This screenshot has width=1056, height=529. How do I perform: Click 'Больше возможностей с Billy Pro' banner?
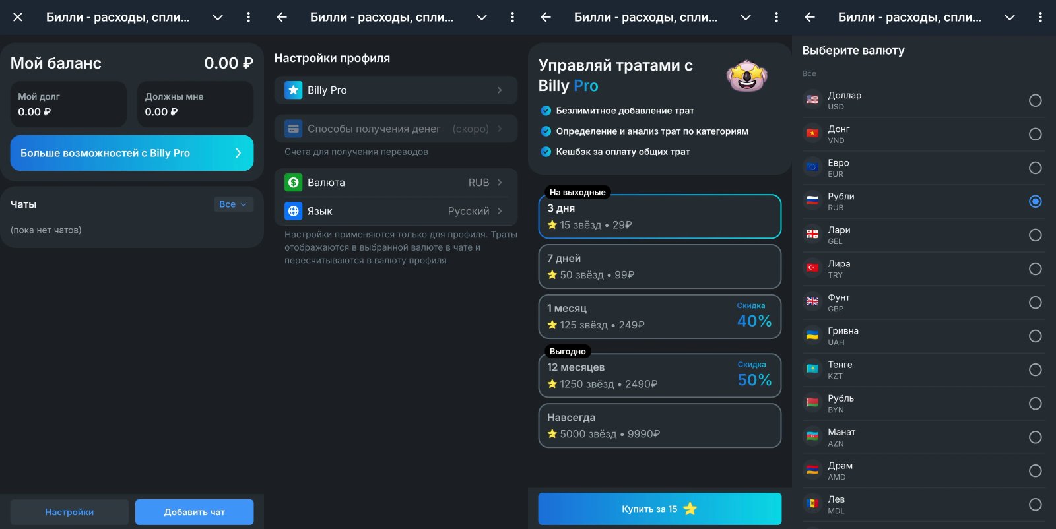[x=132, y=153]
